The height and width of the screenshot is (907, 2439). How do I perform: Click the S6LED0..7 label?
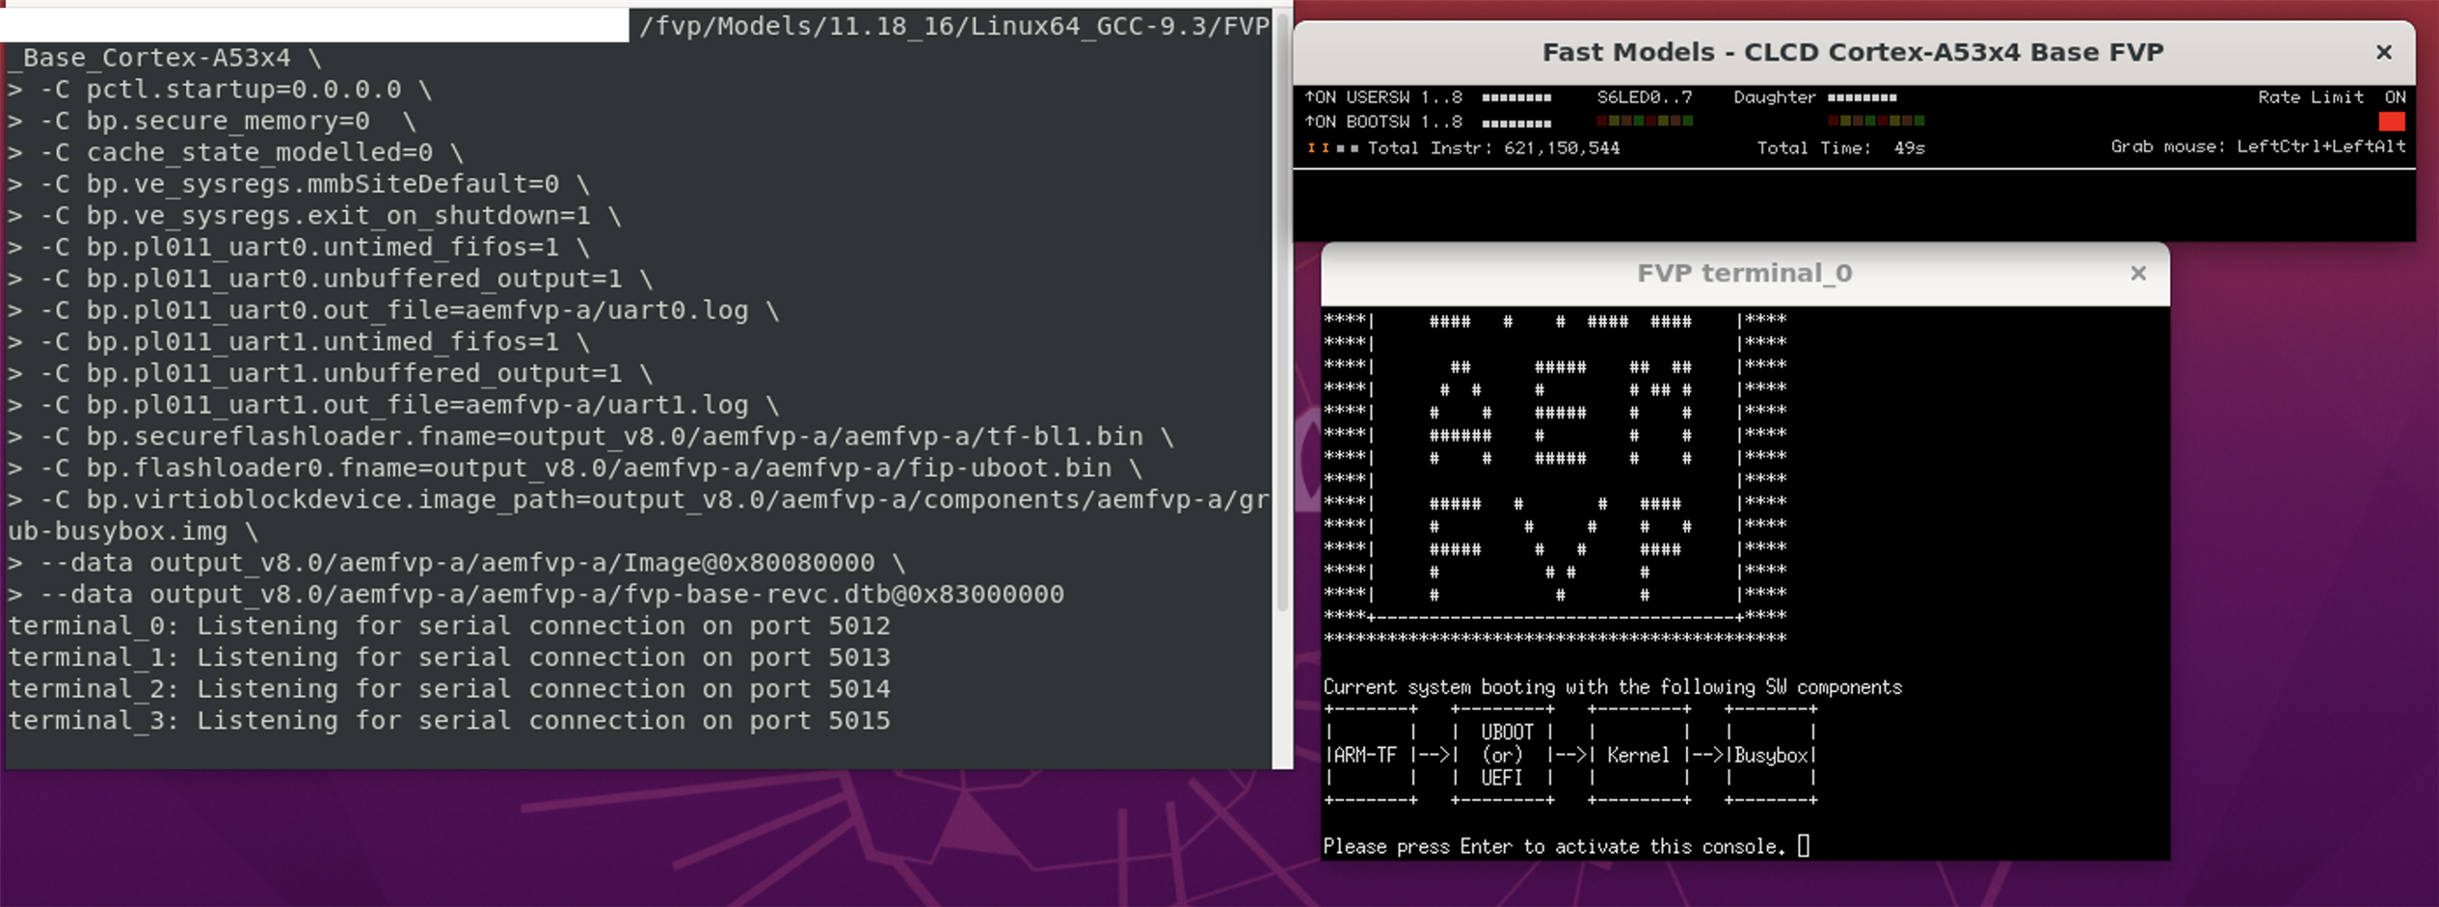pos(1644,97)
